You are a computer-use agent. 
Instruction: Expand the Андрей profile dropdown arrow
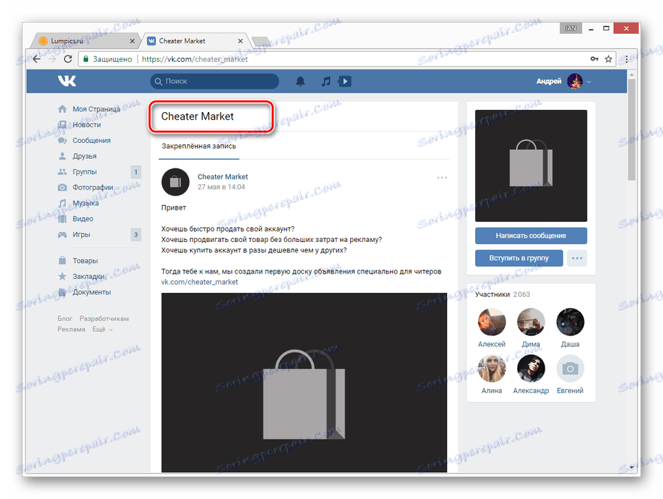[589, 82]
